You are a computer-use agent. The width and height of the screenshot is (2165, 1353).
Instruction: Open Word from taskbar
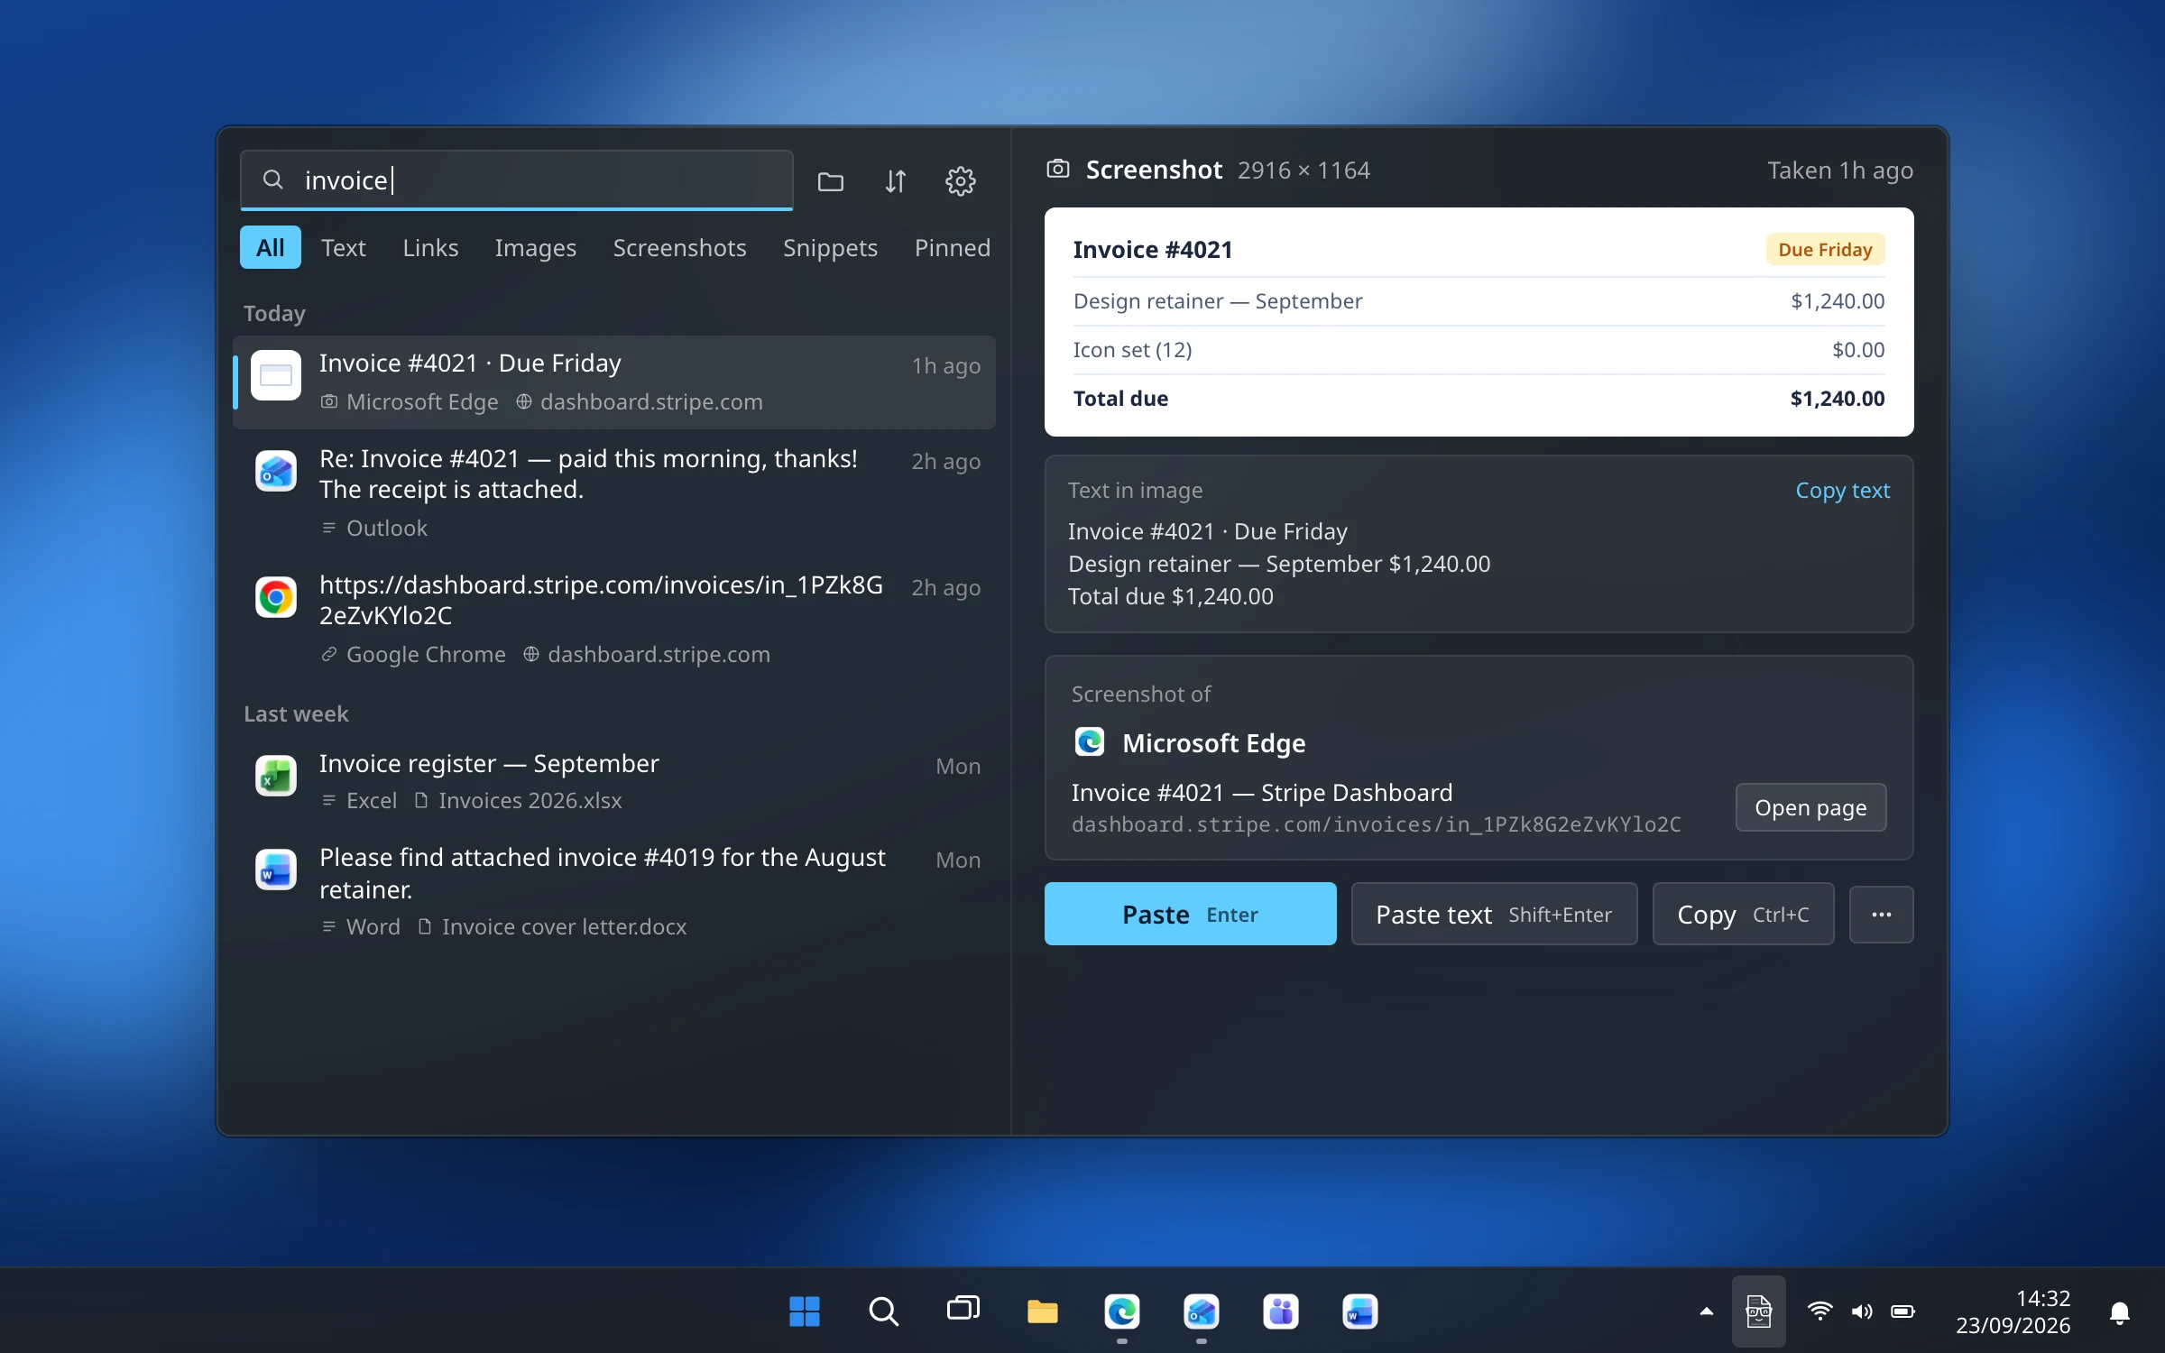(x=1359, y=1311)
